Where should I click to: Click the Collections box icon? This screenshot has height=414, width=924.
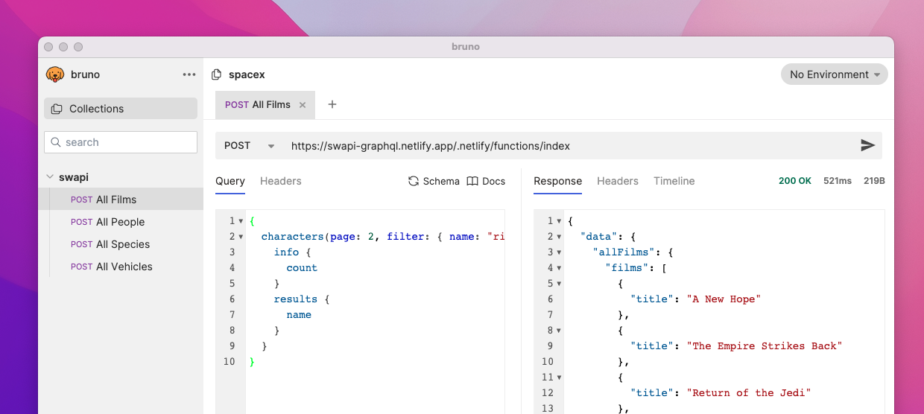[x=57, y=109]
